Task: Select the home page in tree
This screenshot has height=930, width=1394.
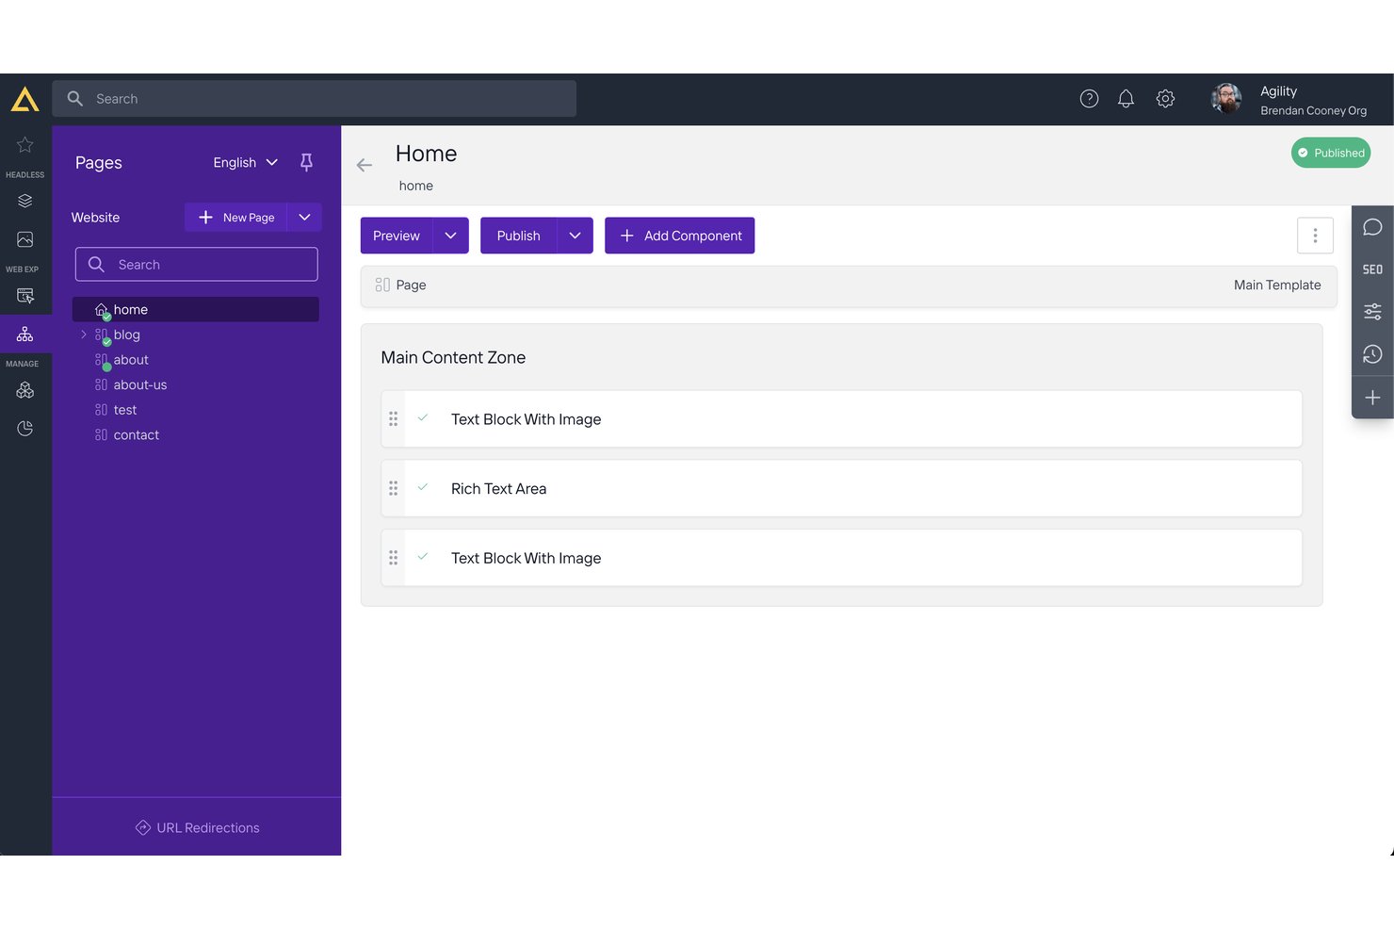Action: point(196,309)
